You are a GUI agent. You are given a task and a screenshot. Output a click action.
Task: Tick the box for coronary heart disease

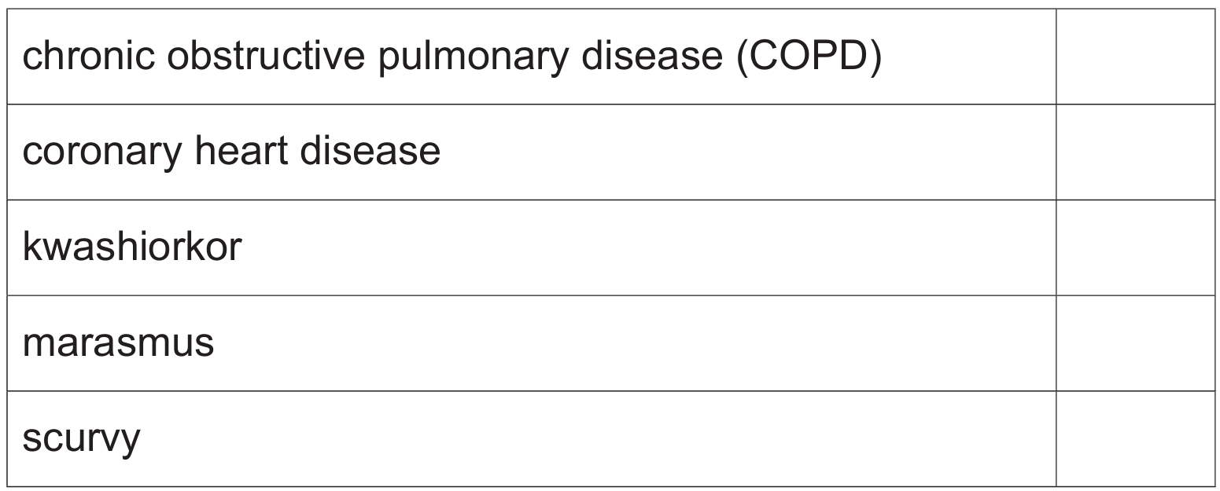tap(1136, 152)
